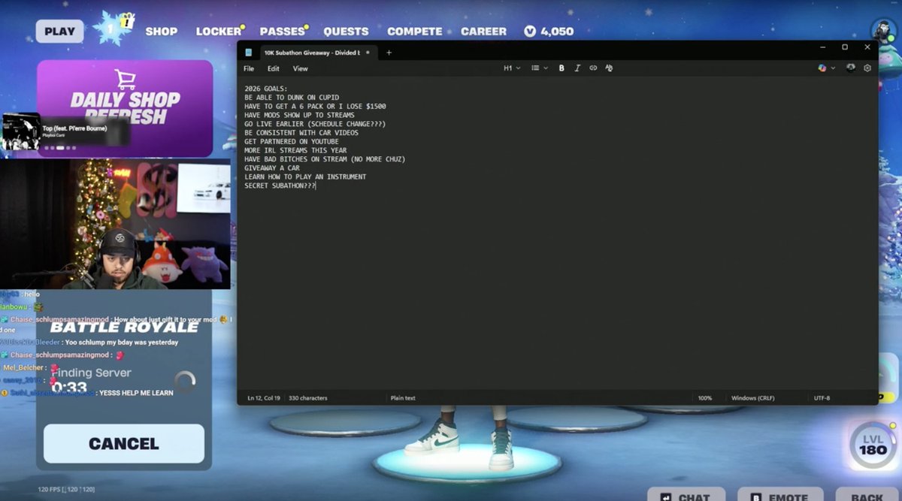Open the Notepad Edit menu
The height and width of the screenshot is (501, 902).
[273, 68]
